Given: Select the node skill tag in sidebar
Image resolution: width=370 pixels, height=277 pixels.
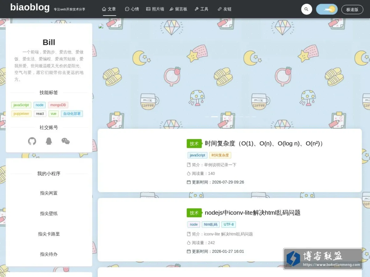Looking at the screenshot, I should tap(39, 105).
